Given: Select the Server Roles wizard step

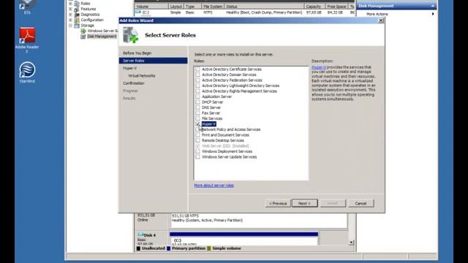Looking at the screenshot, I should [x=153, y=61].
